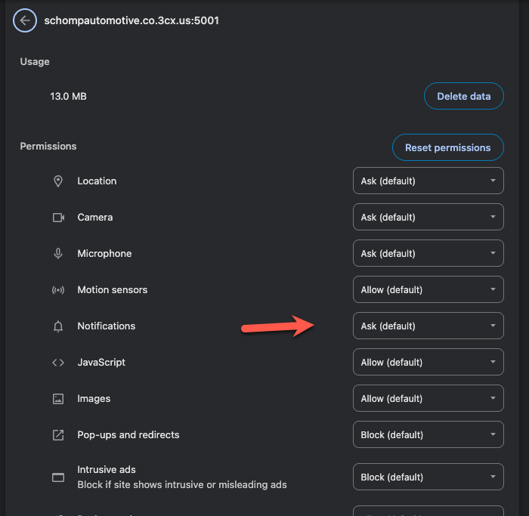Screen dimensions: 529x516
Task: Open the Motion sensors permission dropdown
Action: click(x=428, y=290)
